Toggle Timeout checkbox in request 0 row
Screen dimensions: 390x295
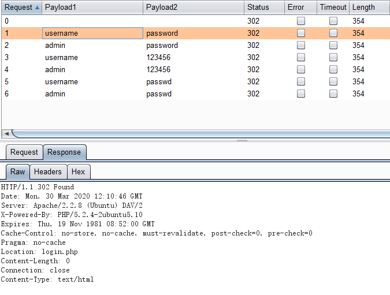[333, 21]
